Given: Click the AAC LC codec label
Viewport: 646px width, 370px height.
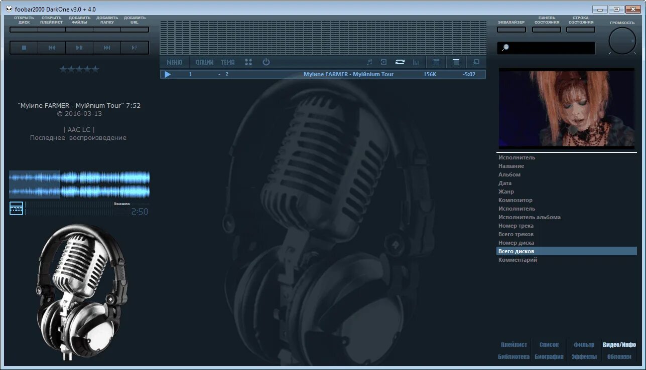Looking at the screenshot, I should [x=79, y=129].
